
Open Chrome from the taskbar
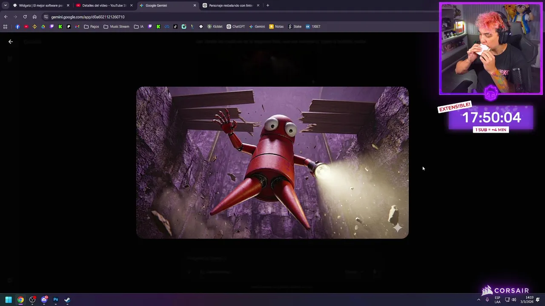[20, 300]
